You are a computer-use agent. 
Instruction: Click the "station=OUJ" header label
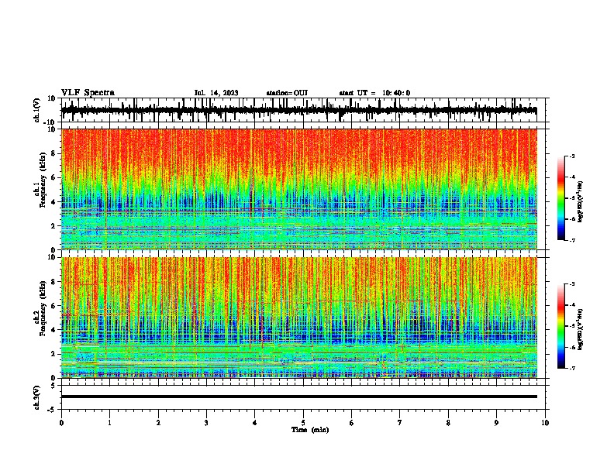click(287, 93)
